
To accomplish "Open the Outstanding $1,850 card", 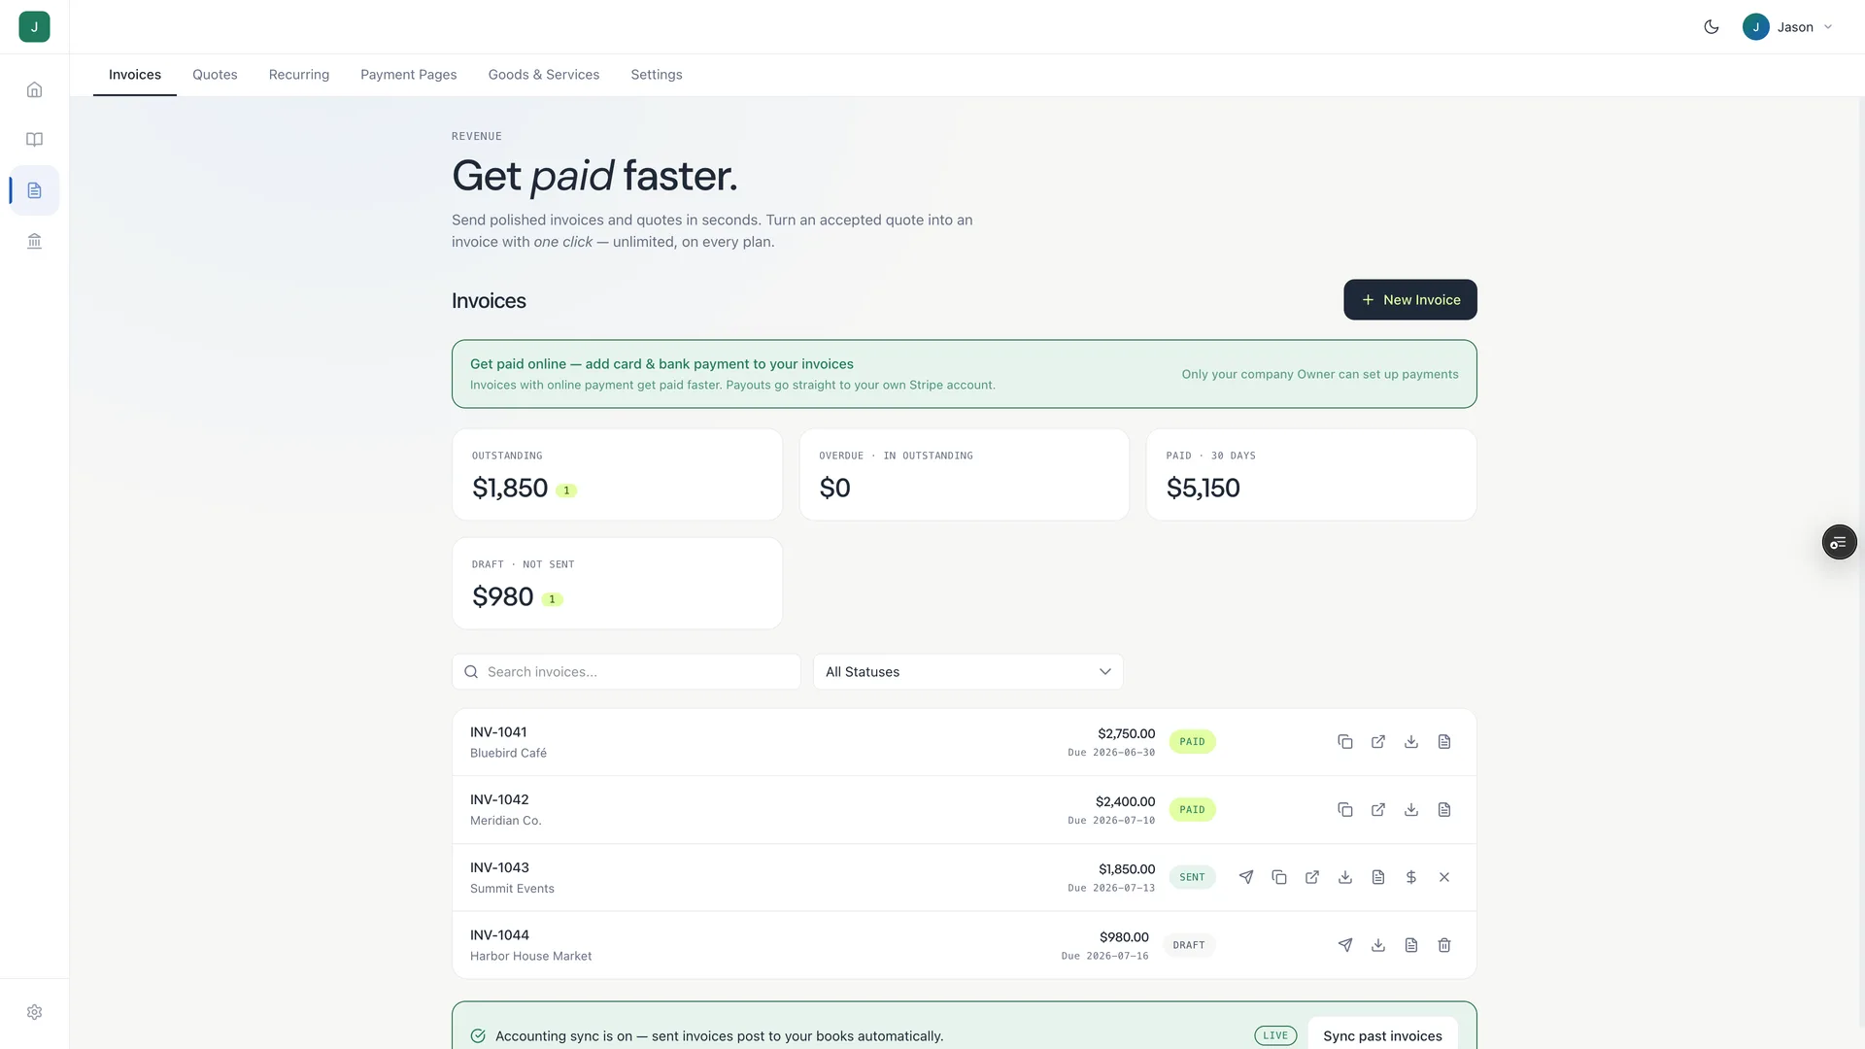I will point(617,475).
